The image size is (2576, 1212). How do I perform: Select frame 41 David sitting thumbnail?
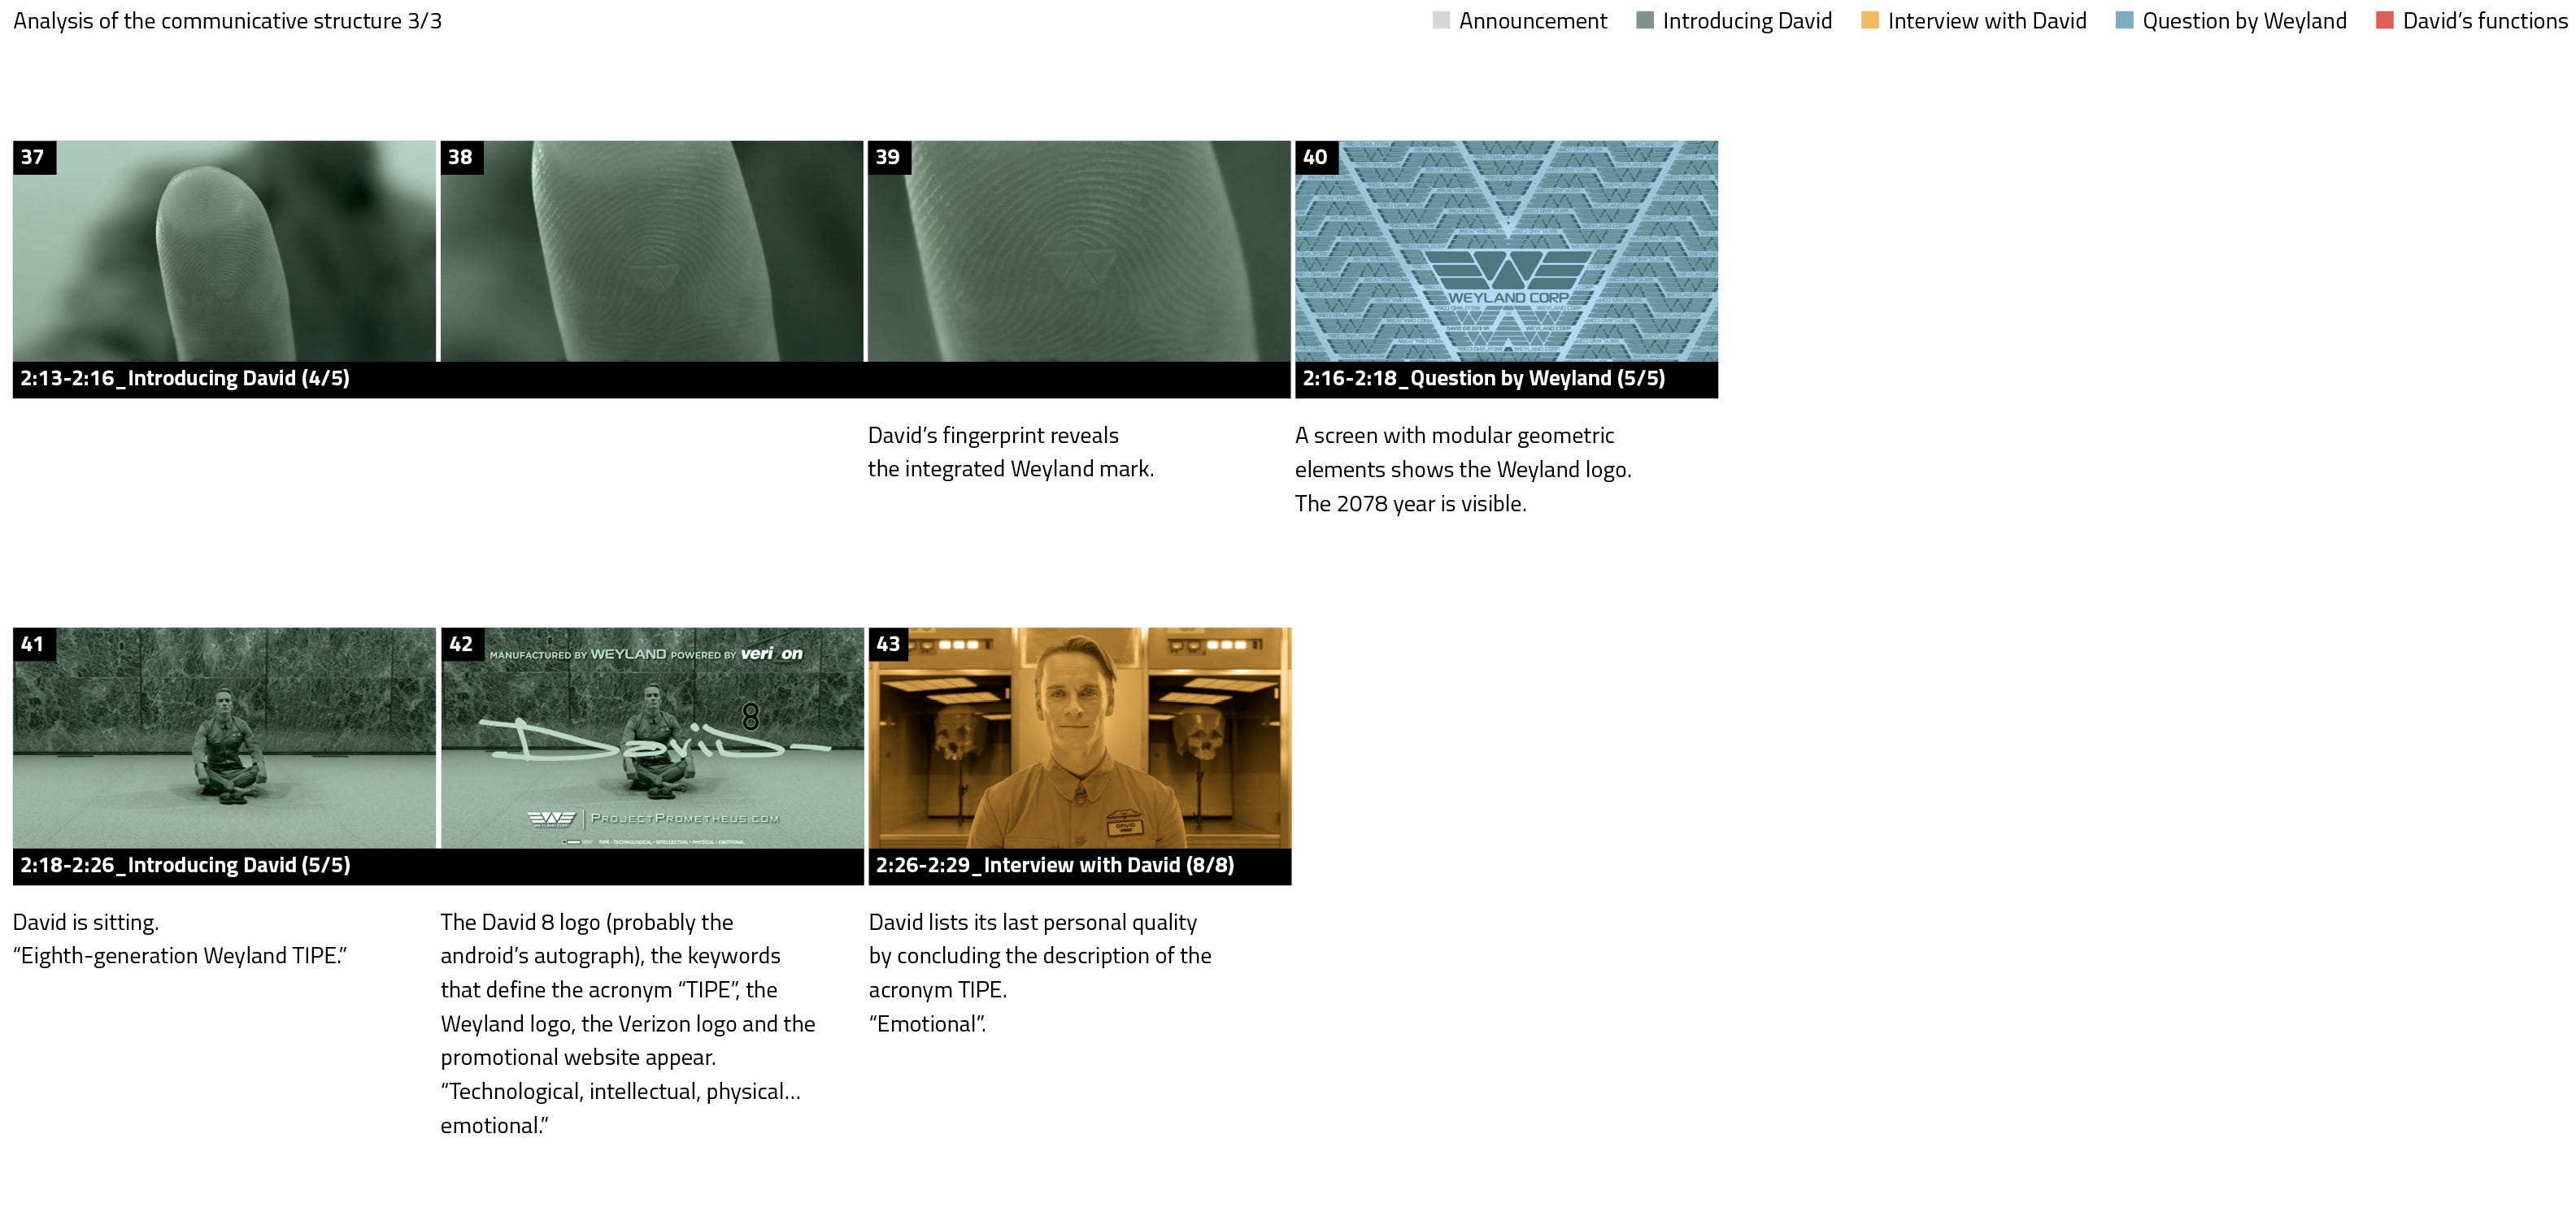tap(224, 738)
